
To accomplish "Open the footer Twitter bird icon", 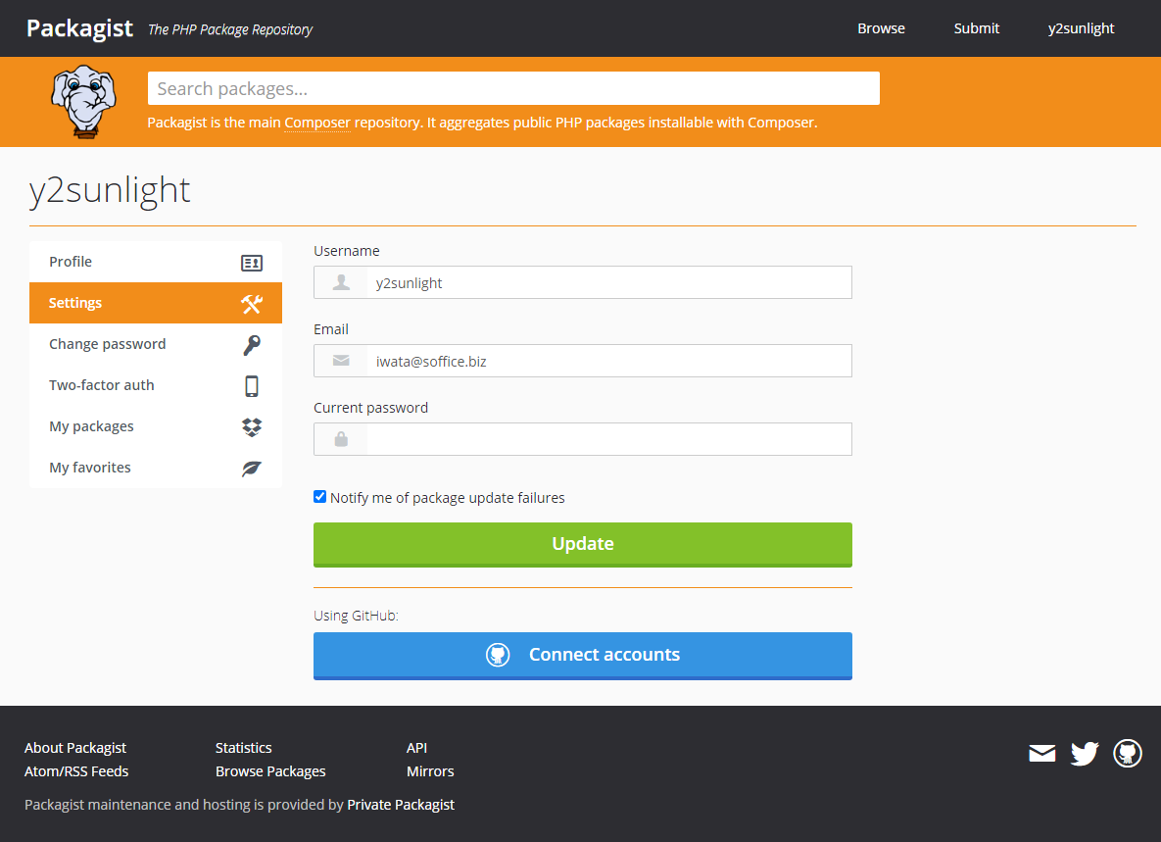I will (1085, 754).
